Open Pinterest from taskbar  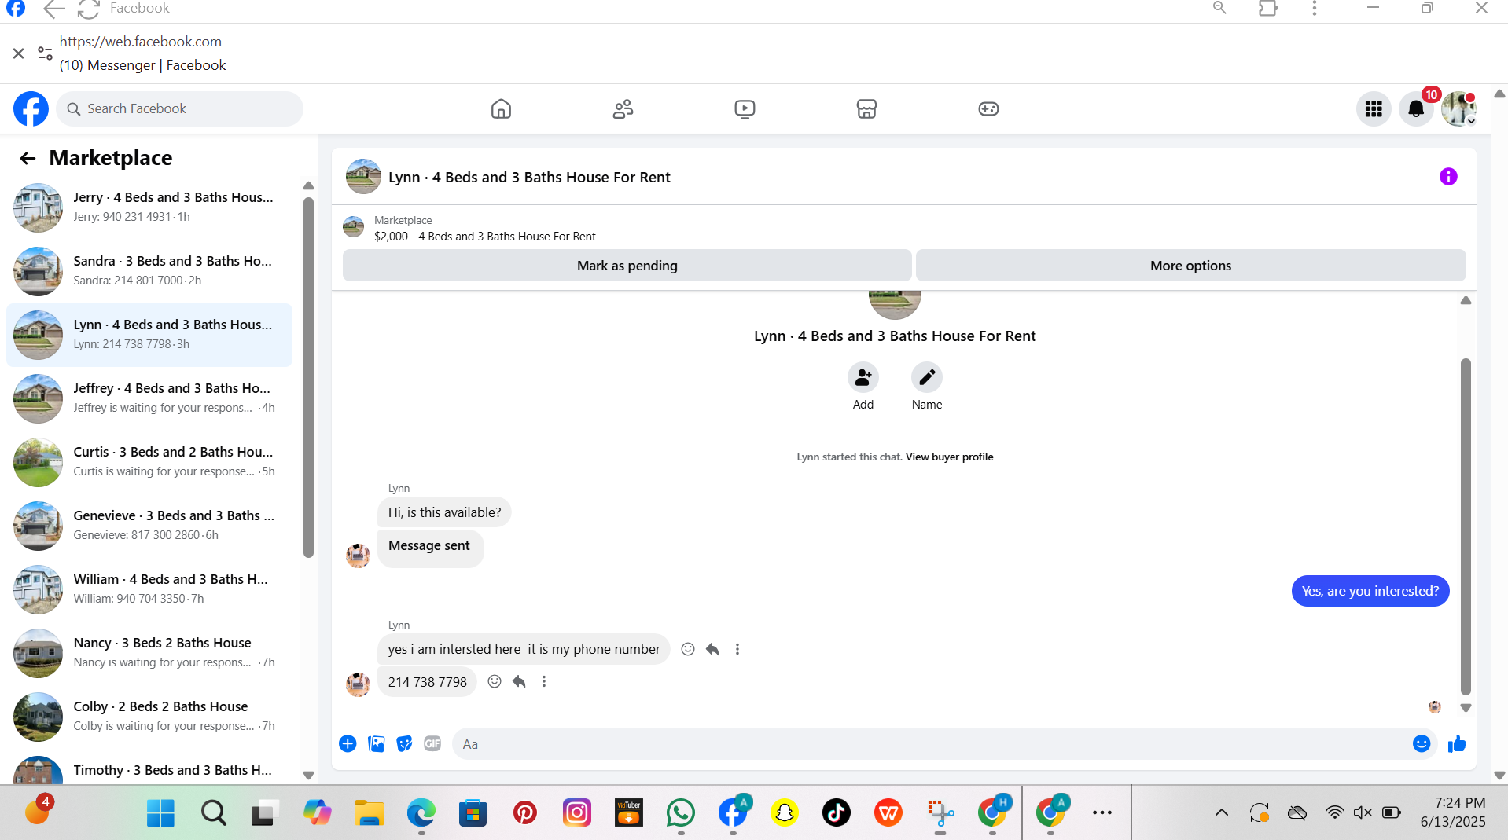pyautogui.click(x=524, y=812)
